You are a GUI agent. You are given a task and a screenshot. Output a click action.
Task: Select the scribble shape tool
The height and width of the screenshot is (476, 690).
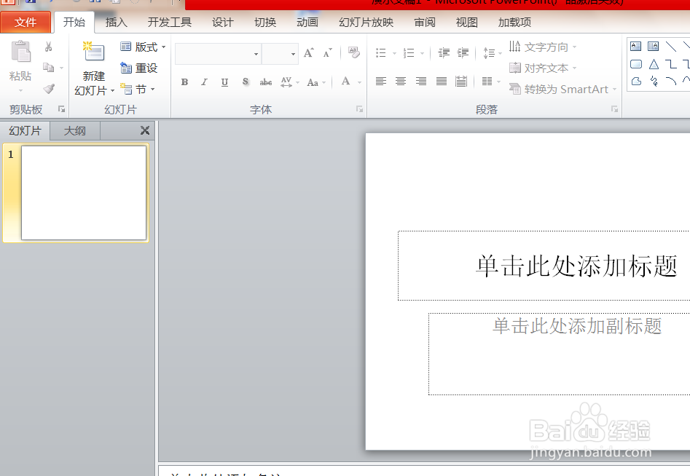(654, 82)
